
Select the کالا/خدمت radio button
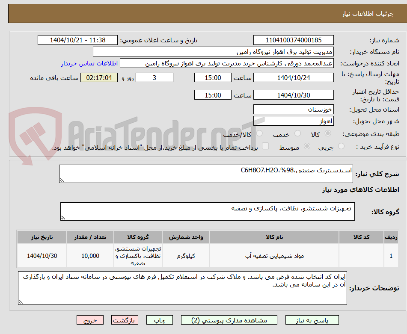point(259,133)
